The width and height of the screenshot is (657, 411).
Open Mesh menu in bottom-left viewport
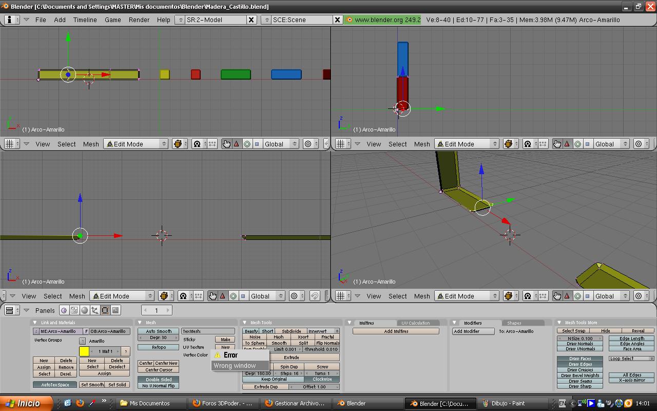[x=77, y=296]
